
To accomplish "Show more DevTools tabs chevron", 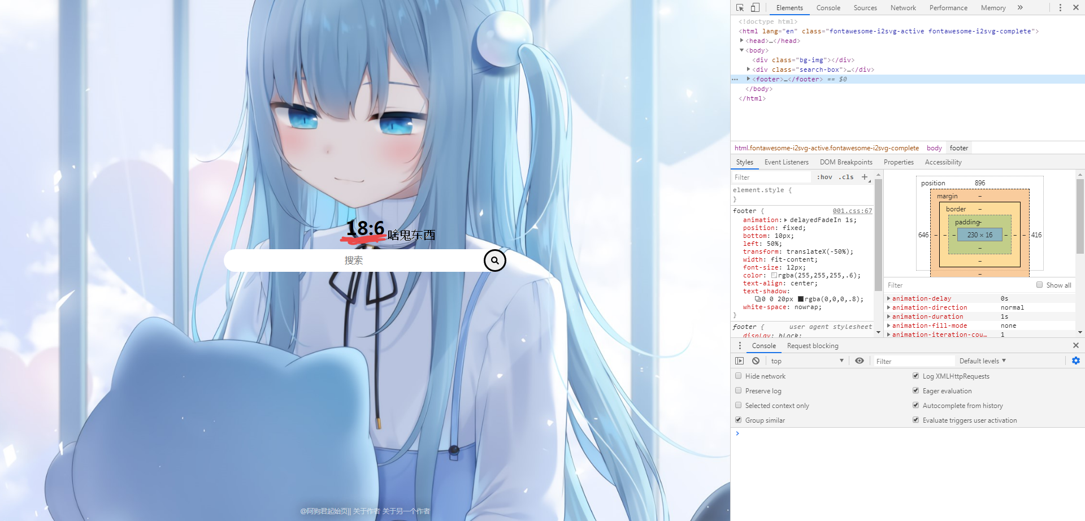I will pyautogui.click(x=1020, y=8).
